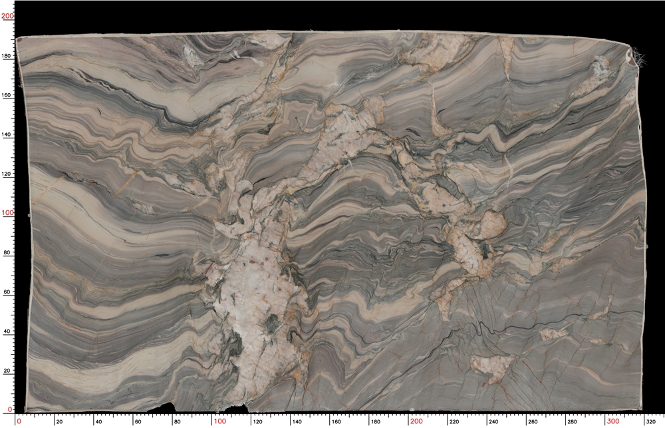Click the 20 mark on bottom ruler
Screen dimensions: 665x428
[x=59, y=421]
